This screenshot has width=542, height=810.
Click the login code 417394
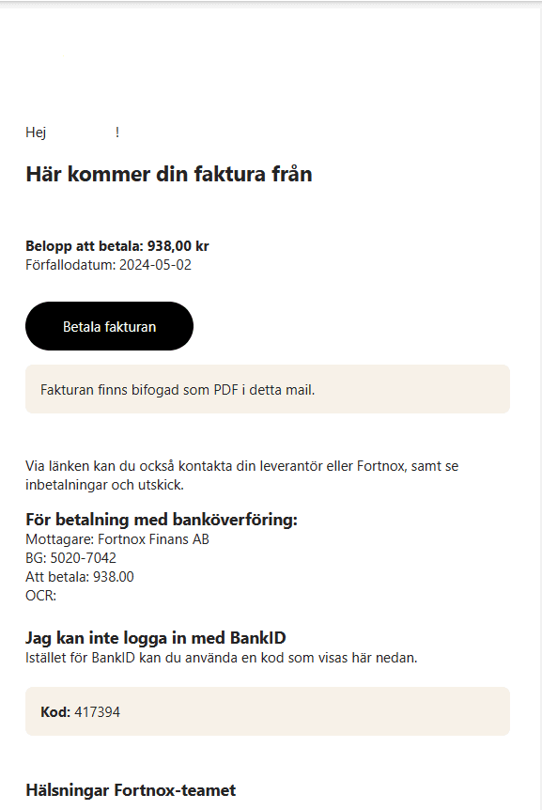[x=97, y=712]
